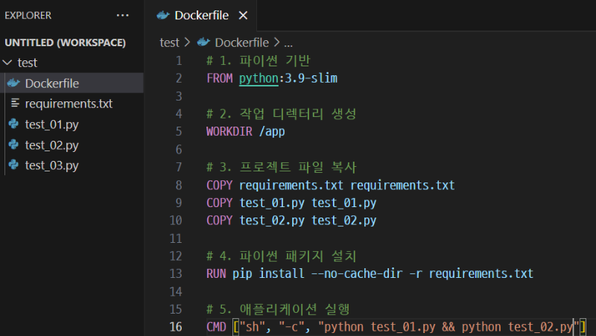Open the breadcrumb ellipsis symbol picker
The width and height of the screenshot is (596, 336).
click(288, 43)
